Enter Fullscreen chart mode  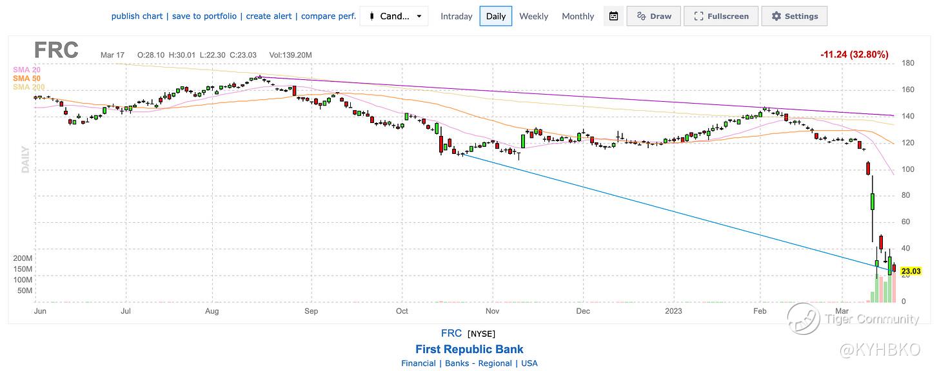coord(720,16)
